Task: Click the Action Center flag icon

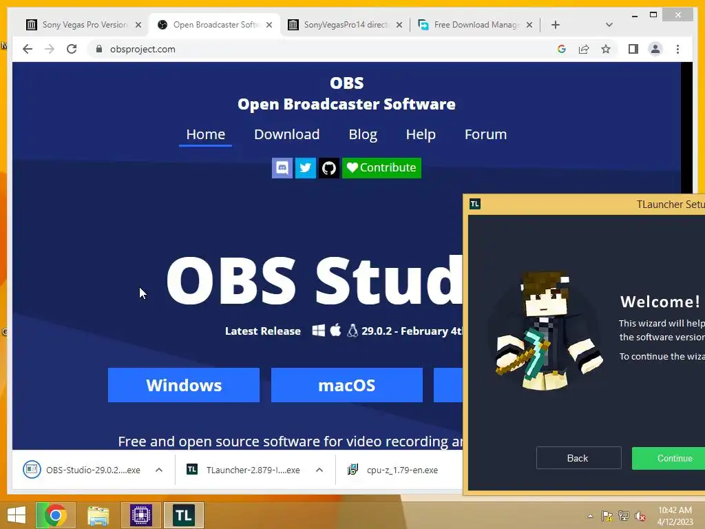Action: tap(607, 516)
